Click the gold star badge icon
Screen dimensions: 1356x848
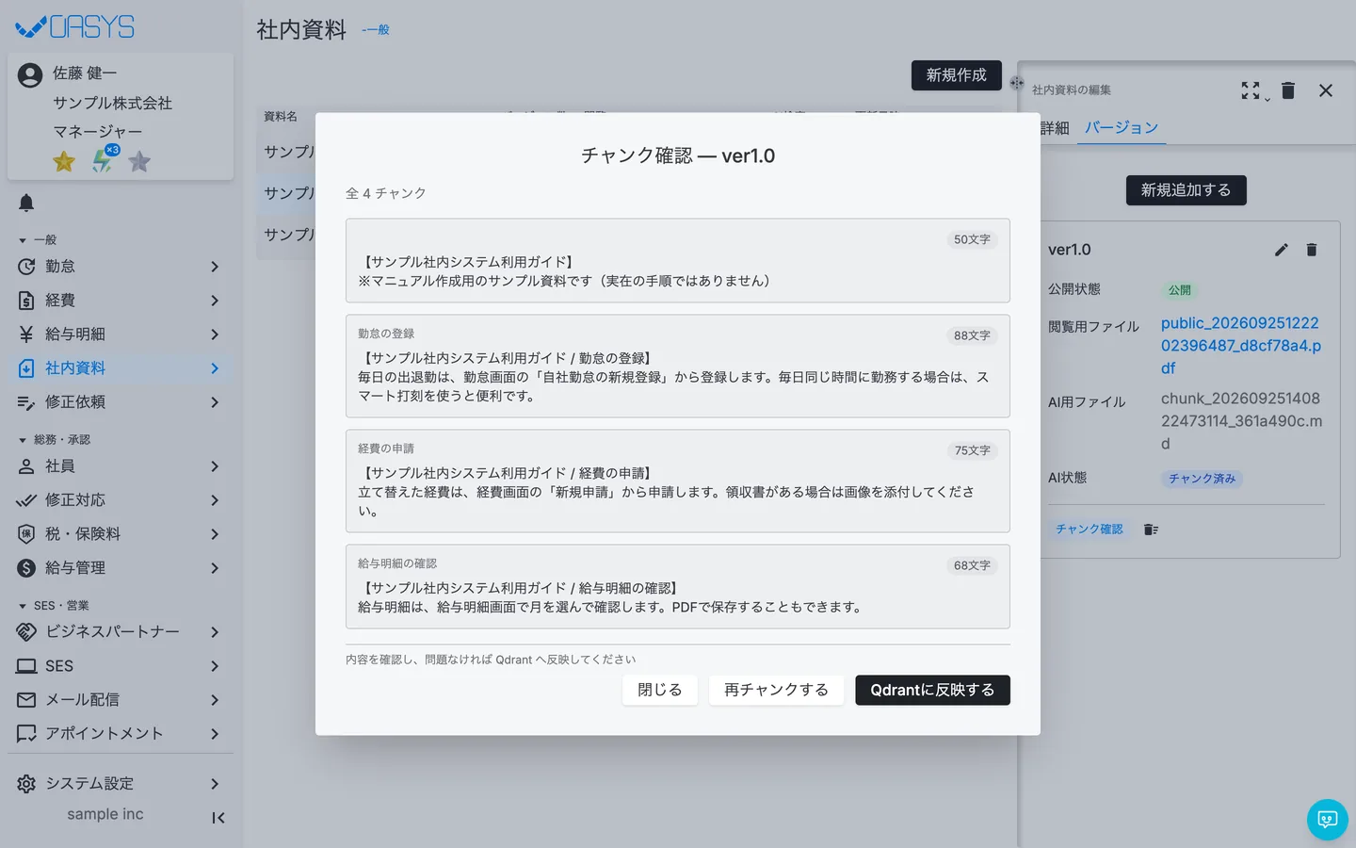[x=64, y=161]
